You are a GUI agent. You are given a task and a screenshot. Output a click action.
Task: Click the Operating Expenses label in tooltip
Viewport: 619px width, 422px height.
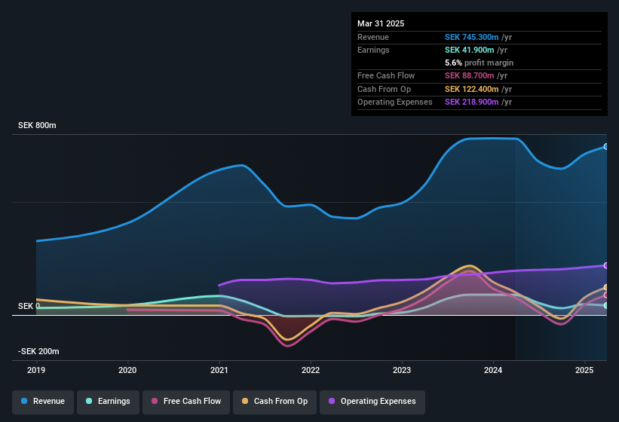click(x=395, y=102)
